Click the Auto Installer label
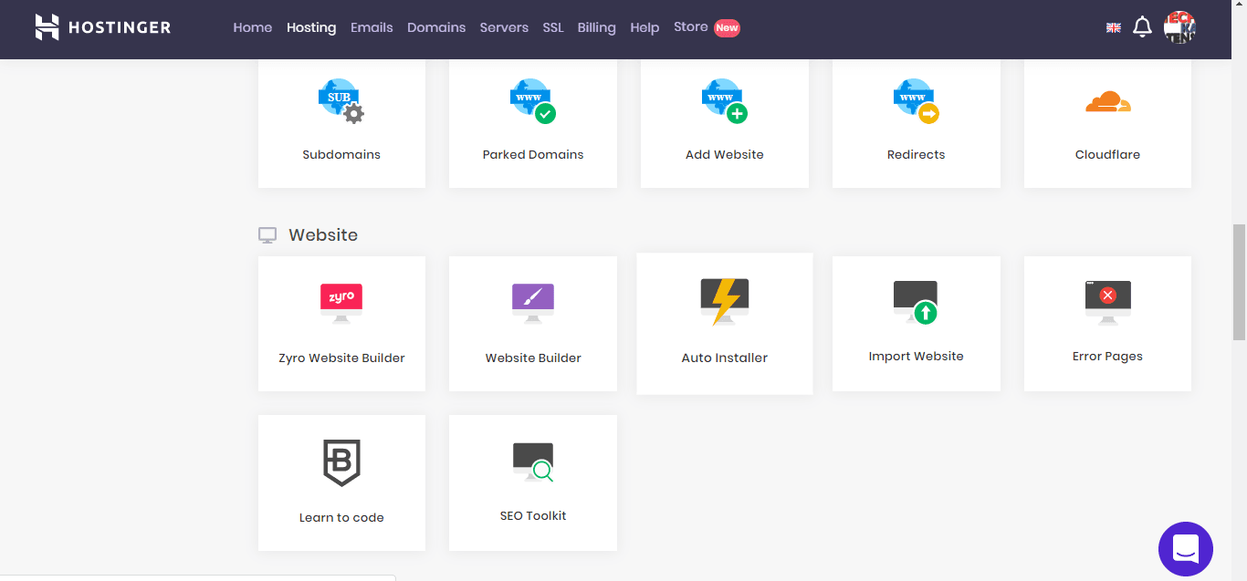 [x=725, y=358]
